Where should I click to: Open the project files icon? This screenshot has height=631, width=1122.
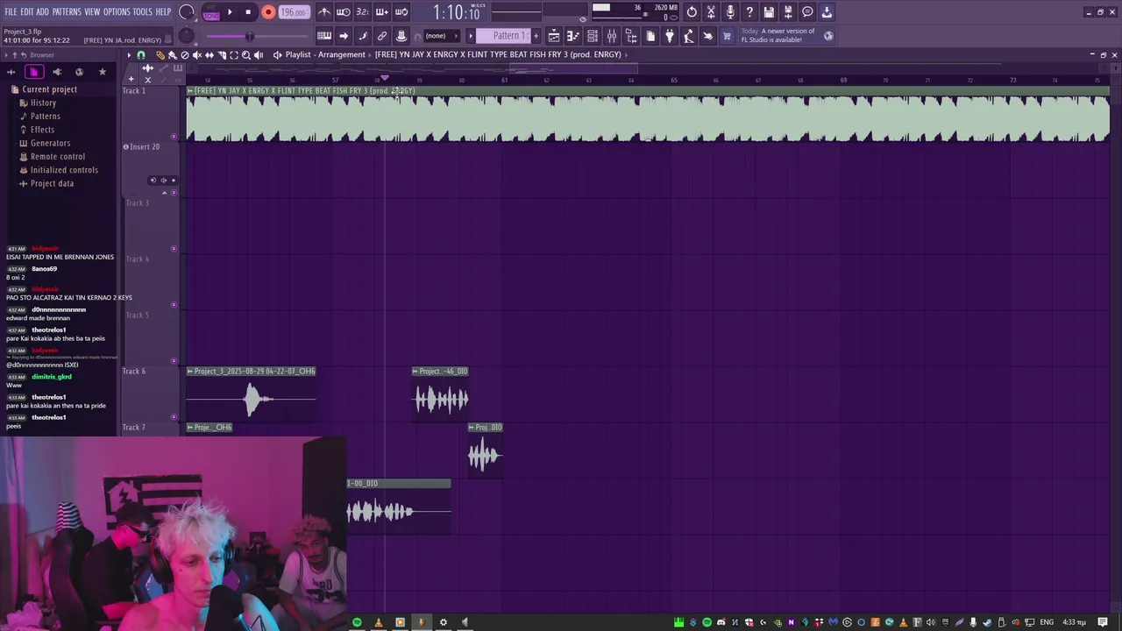click(650, 36)
